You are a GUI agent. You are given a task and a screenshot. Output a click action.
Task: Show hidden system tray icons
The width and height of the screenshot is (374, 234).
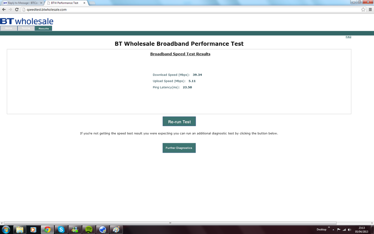pos(333,230)
